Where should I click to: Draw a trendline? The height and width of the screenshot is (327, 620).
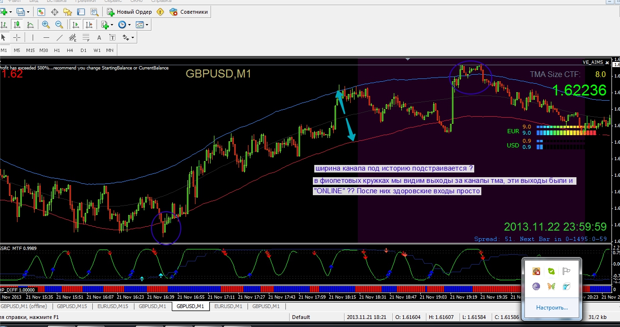[x=59, y=37]
